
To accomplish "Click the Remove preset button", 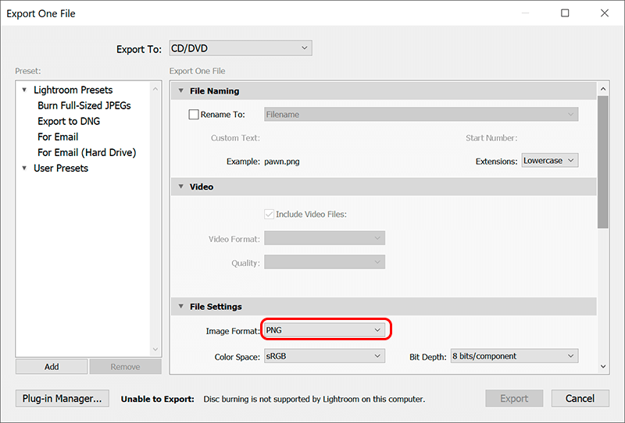I will pos(125,367).
